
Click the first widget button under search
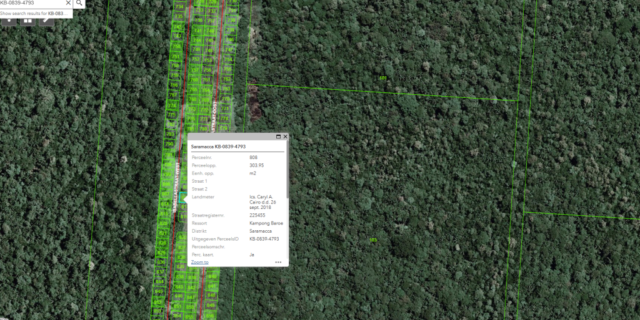(x=9, y=19)
